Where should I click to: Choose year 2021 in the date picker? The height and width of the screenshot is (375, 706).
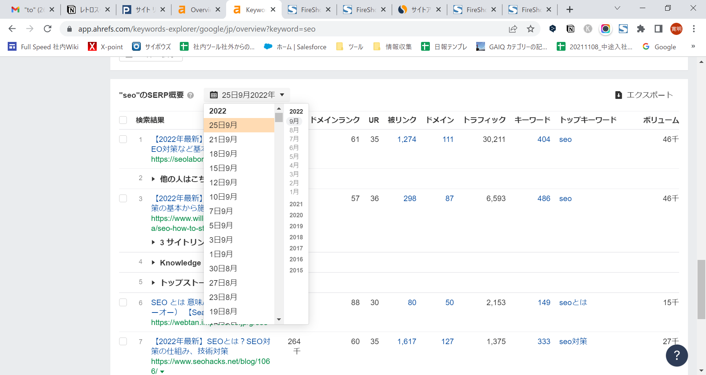point(296,204)
